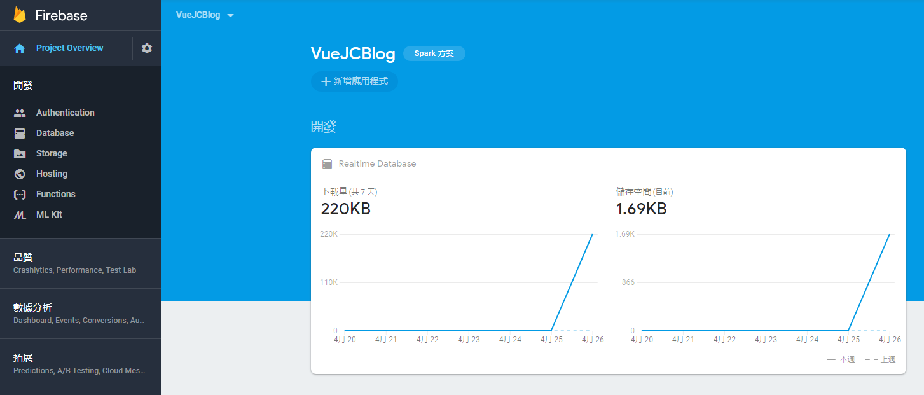Click the 本週 legend entry
The height and width of the screenshot is (395, 924).
(x=841, y=359)
